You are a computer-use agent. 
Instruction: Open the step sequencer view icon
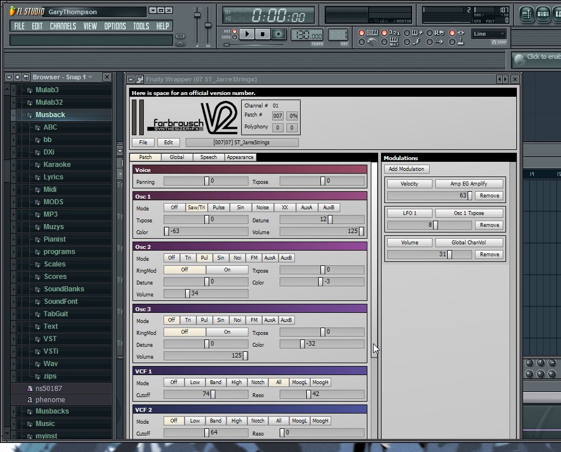(543, 14)
